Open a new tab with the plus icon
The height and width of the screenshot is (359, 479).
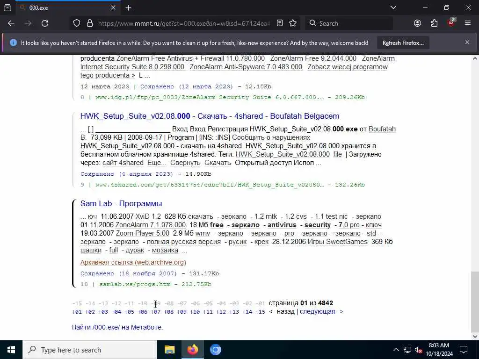point(128,8)
